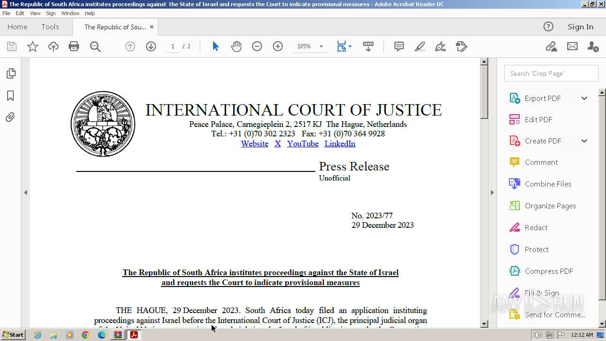Click the stamp/rotate tool icon

pos(462,46)
